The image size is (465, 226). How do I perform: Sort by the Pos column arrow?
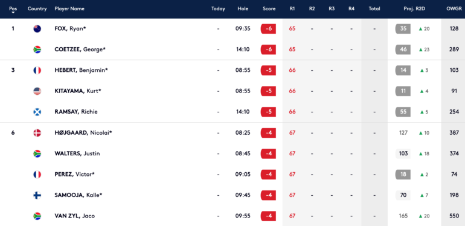(13, 13)
